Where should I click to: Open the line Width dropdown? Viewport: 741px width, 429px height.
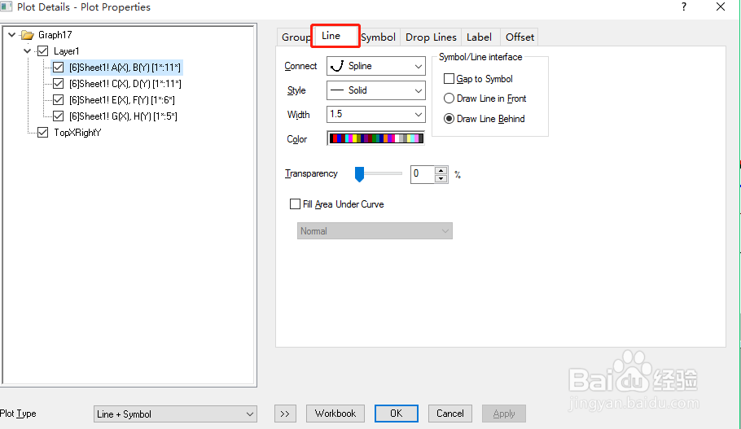point(376,114)
